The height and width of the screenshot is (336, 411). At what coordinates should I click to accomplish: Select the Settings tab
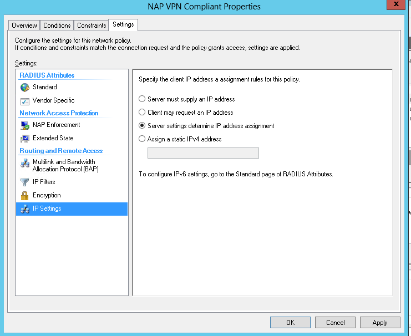coord(123,24)
